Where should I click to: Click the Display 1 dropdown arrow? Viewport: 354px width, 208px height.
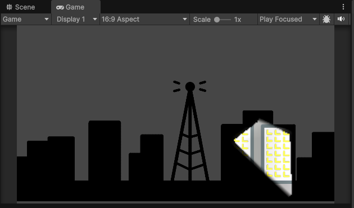(95, 20)
